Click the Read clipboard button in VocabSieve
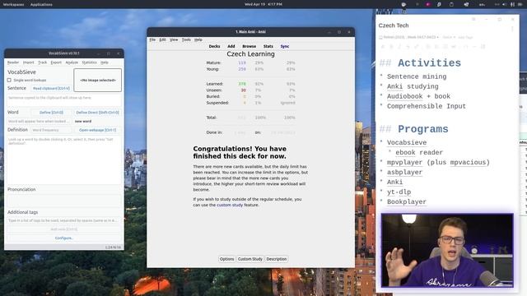Screen dimensions: 527x296 tap(51, 88)
